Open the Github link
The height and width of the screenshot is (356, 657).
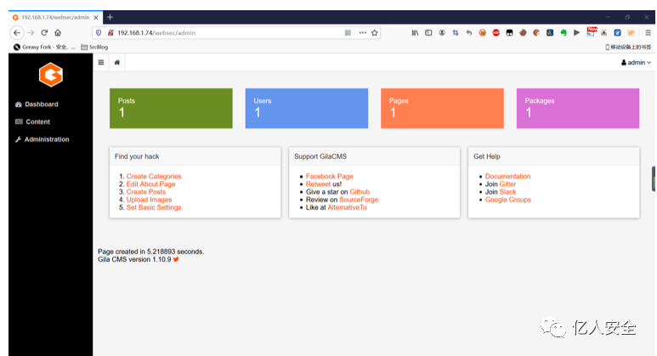point(360,192)
